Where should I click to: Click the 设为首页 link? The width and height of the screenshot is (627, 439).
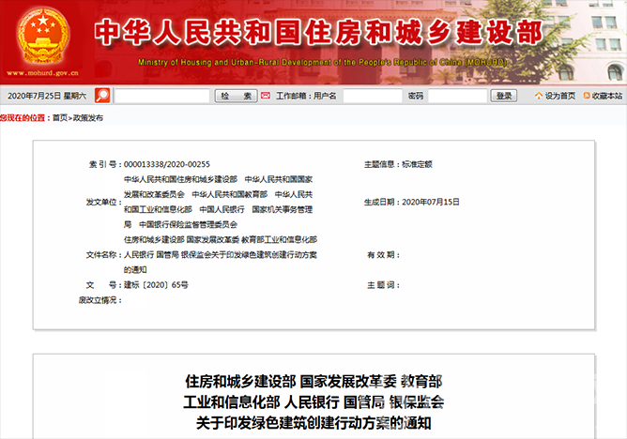click(x=560, y=96)
